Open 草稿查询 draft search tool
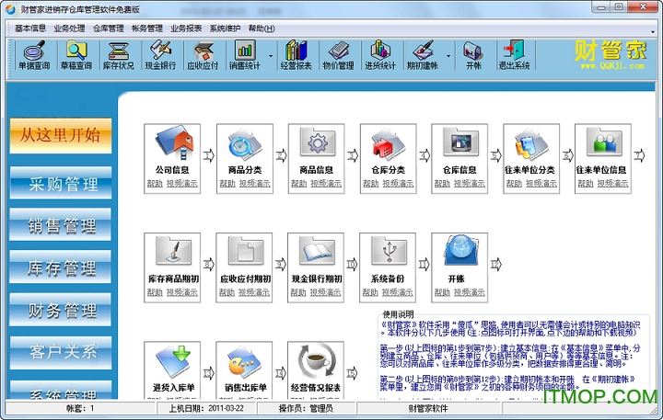663x420 pixels. (76, 55)
